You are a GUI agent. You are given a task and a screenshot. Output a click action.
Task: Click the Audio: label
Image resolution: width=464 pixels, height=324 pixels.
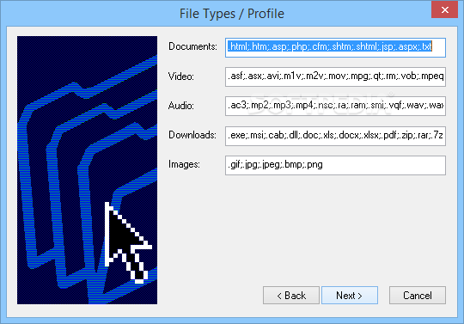click(x=180, y=106)
